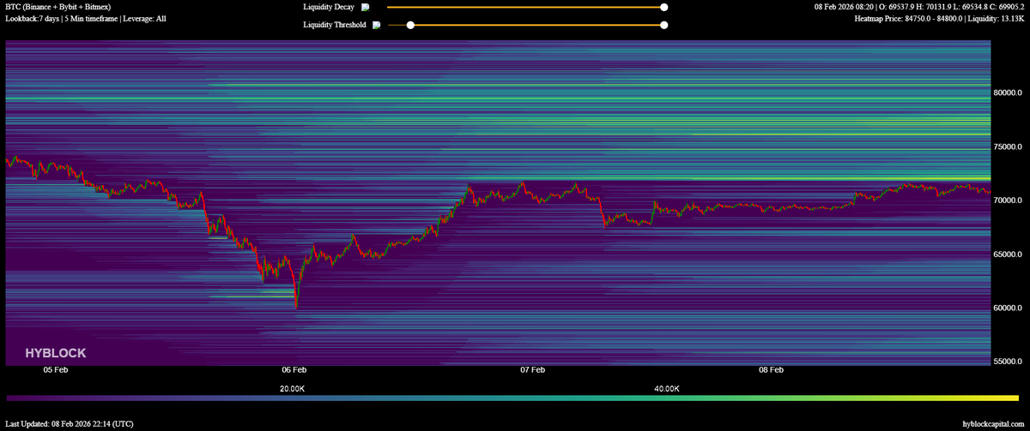Click the 20.00K color scale label
Screen dimensions: 1030x431
(292, 389)
